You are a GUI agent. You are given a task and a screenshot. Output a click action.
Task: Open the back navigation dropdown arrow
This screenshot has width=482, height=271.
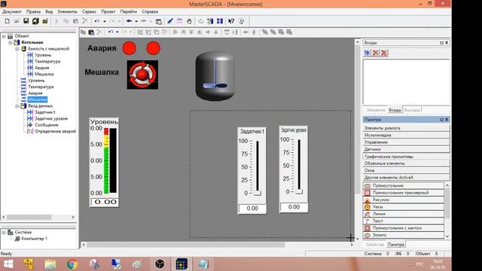click(x=136, y=22)
